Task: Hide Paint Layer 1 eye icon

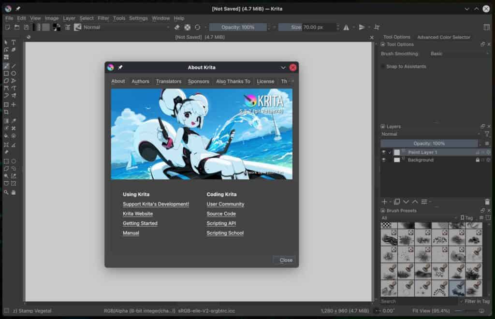Action: point(384,152)
